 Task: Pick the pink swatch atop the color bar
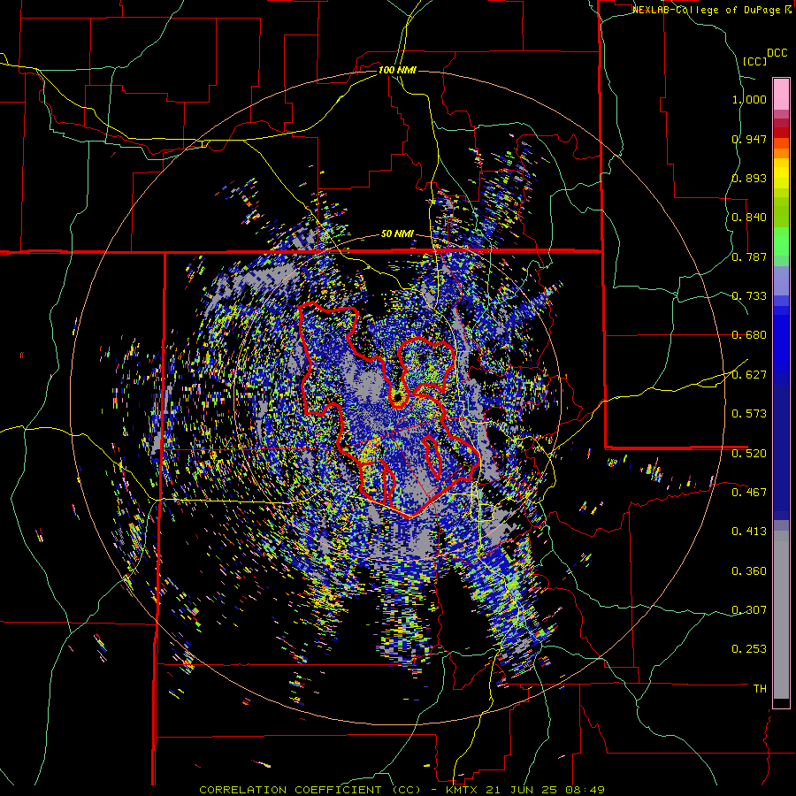tap(781, 94)
